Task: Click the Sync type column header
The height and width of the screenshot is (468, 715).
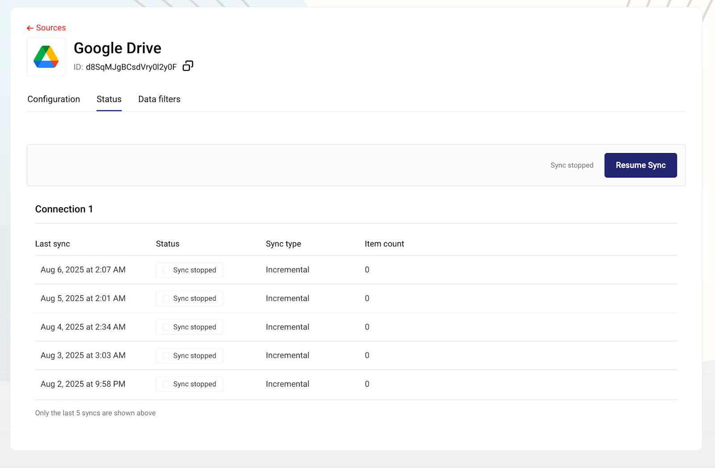Action: click(283, 244)
